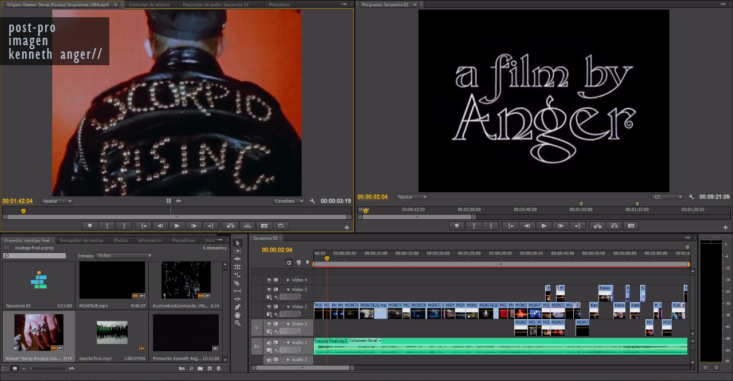Step back one frame in Source monitor
This screenshot has width=733, height=381.
(160, 226)
